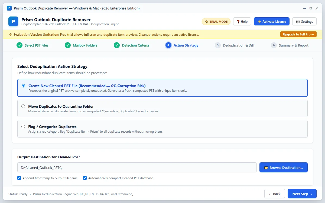Click 'Output Destination for Cleaned PST:' label

tap(48, 157)
